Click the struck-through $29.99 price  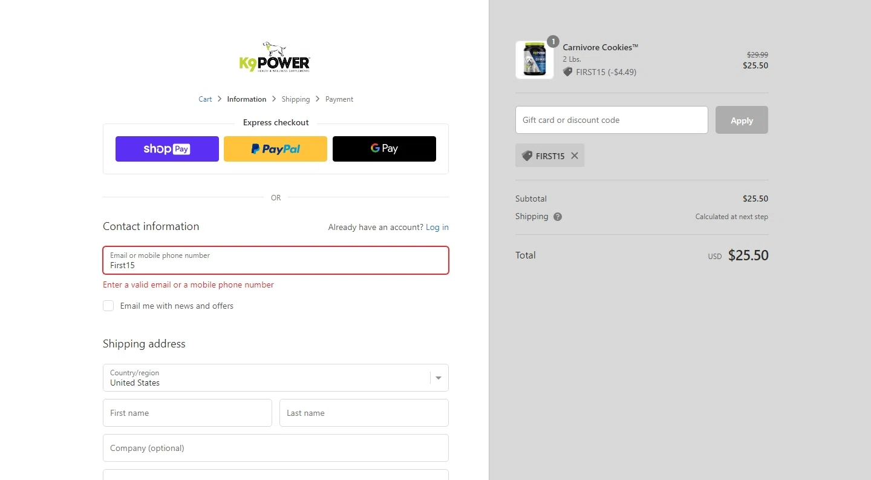tap(757, 54)
